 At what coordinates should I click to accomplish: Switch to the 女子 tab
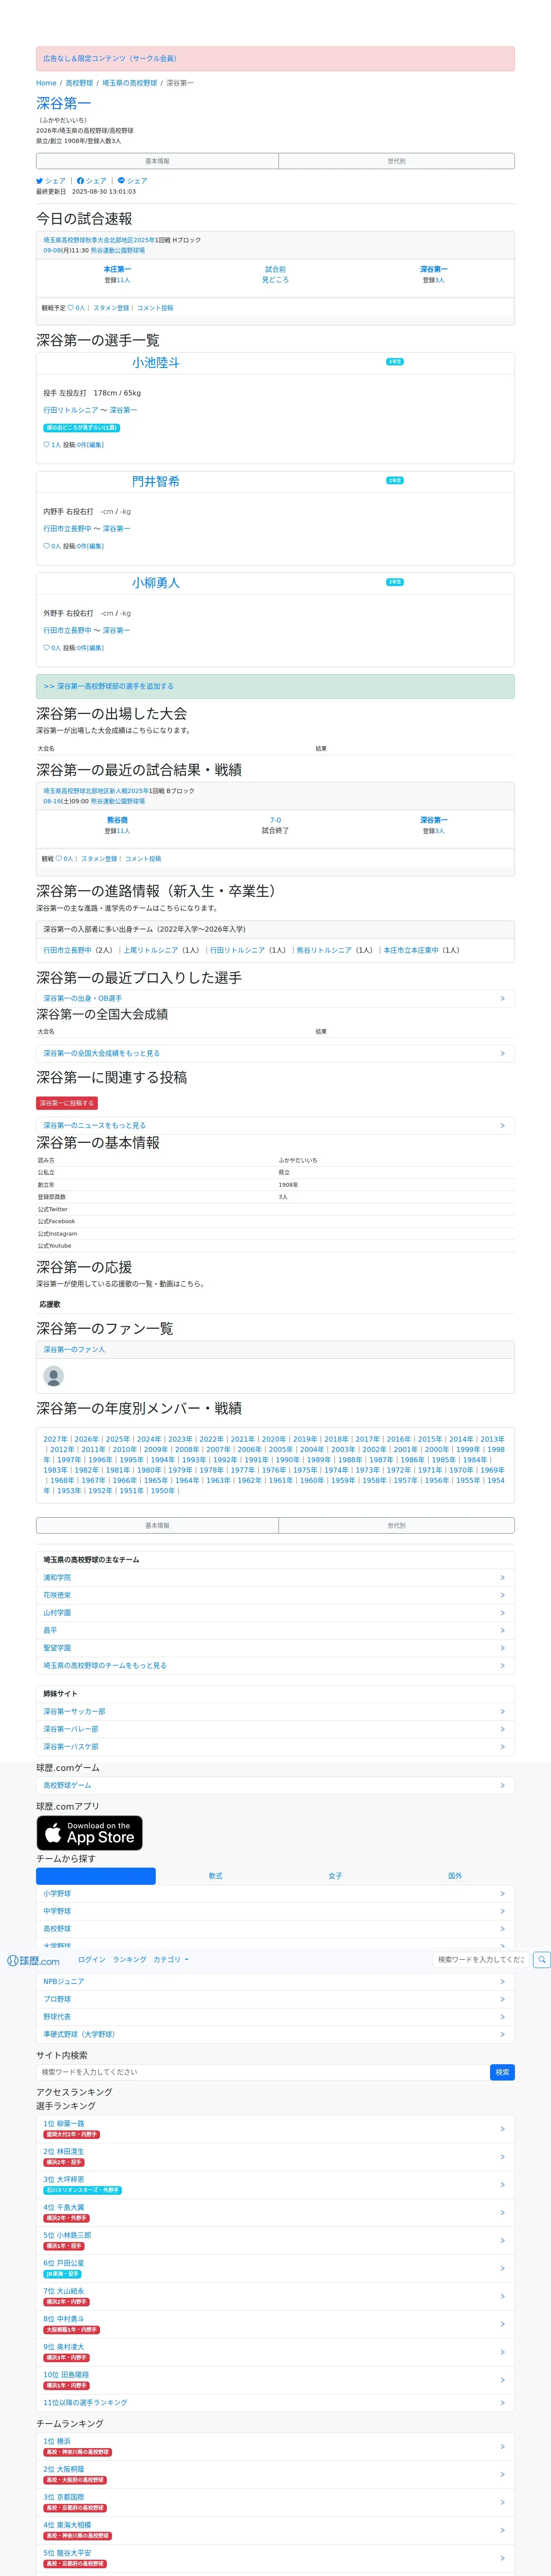point(335,1876)
